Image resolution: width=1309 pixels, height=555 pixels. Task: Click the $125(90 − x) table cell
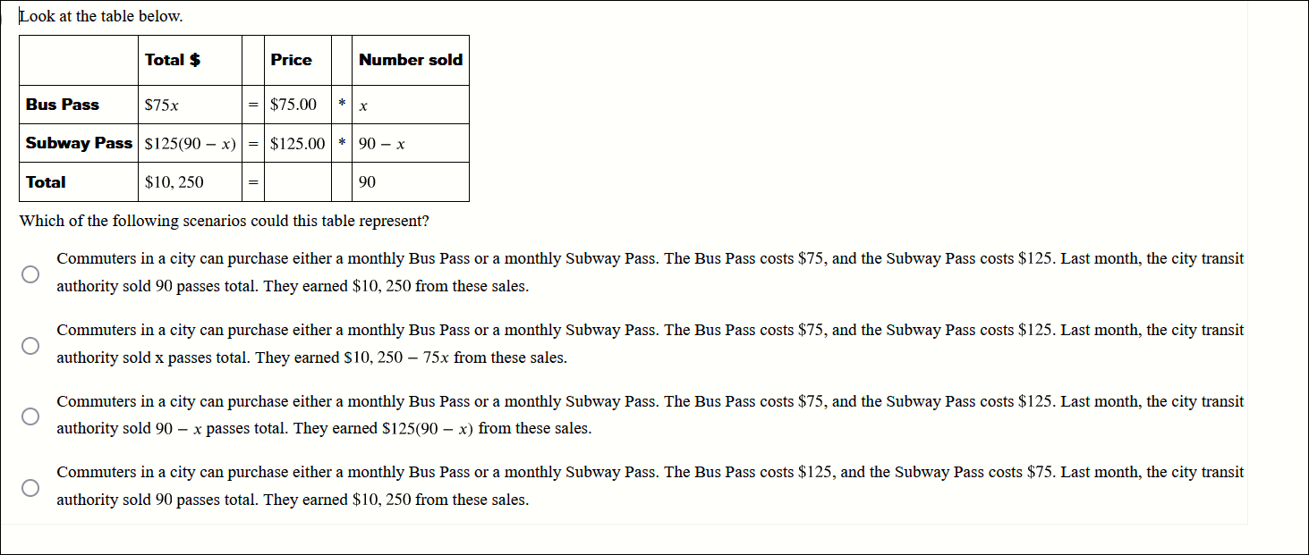pos(189,143)
